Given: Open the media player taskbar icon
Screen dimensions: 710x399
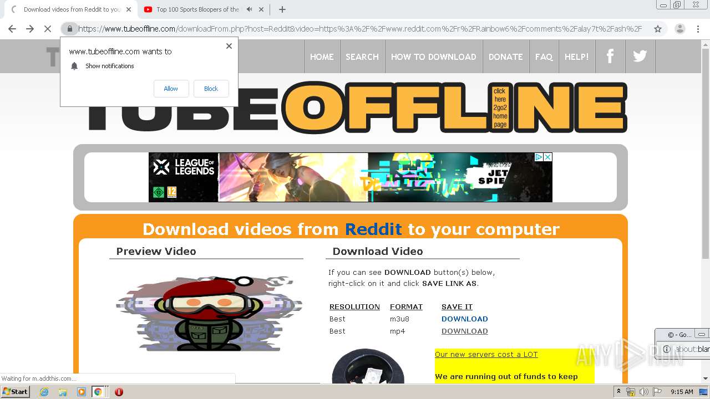Looking at the screenshot, I should [82, 392].
